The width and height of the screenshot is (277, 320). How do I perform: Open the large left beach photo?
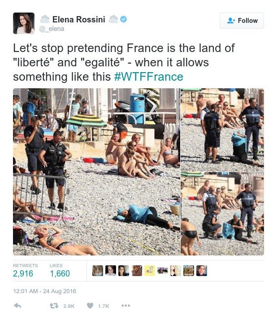tap(96, 172)
